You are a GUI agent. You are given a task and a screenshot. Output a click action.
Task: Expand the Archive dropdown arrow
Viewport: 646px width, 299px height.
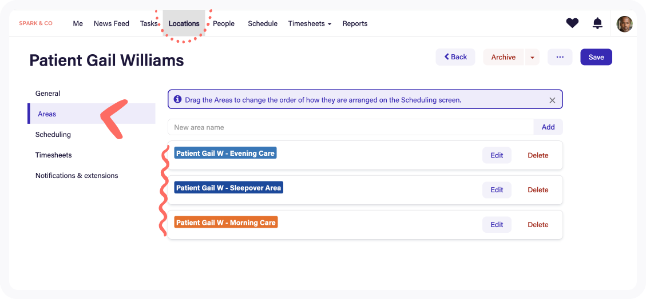coord(532,58)
